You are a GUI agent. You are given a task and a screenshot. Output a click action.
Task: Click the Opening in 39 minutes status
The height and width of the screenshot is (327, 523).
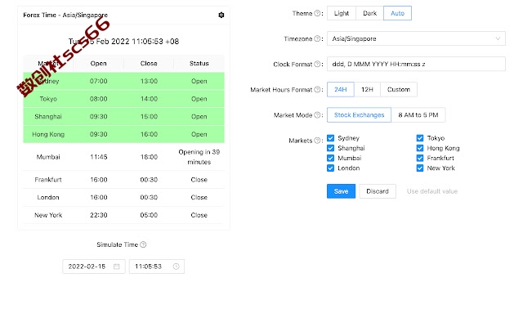199,157
